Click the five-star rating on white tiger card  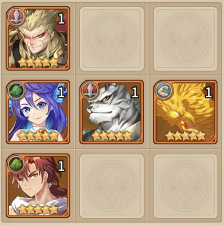pyautogui.click(x=112, y=136)
